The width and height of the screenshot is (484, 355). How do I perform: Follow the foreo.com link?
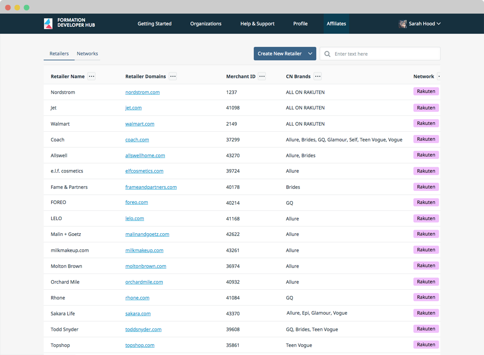137,202
